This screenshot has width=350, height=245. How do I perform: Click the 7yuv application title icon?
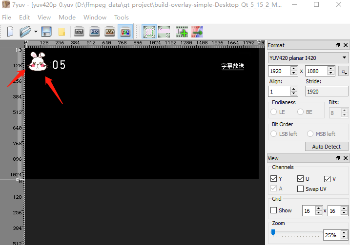click(x=6, y=4)
